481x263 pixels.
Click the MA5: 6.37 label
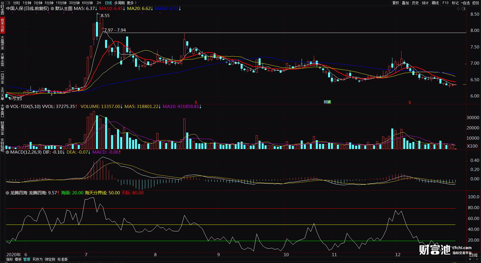click(85, 9)
